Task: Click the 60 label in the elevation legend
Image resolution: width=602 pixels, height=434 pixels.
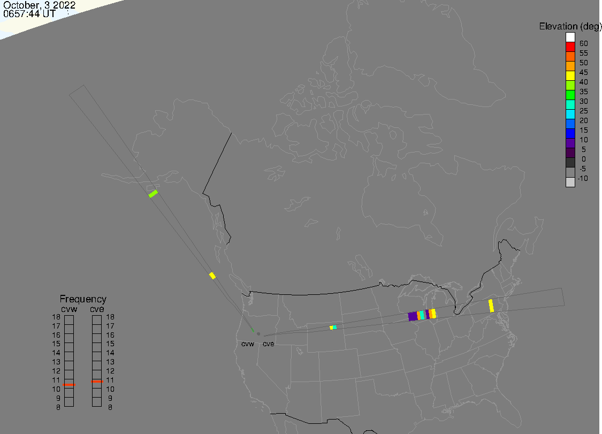Action: tap(584, 43)
